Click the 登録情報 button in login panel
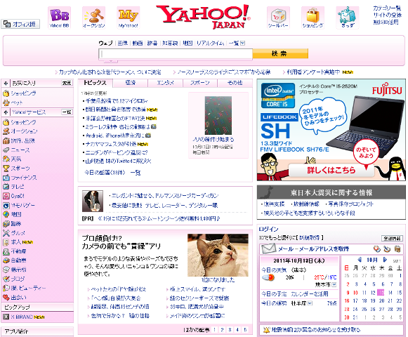 pos(392,238)
